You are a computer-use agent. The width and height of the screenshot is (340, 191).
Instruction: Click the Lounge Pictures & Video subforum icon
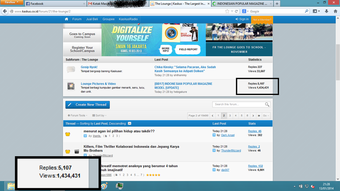coord(71,86)
